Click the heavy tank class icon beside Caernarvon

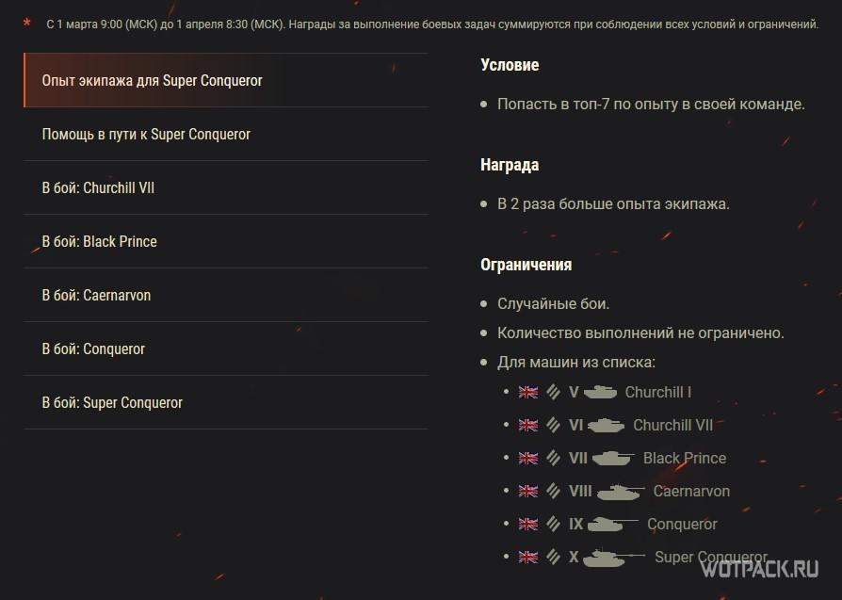(x=553, y=492)
